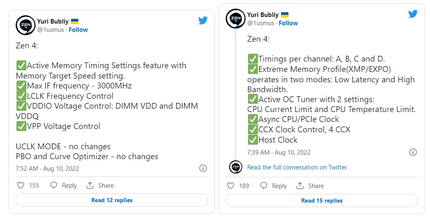Click small avatar beside full conversation link
The image size is (430, 217).
tap(235, 167)
